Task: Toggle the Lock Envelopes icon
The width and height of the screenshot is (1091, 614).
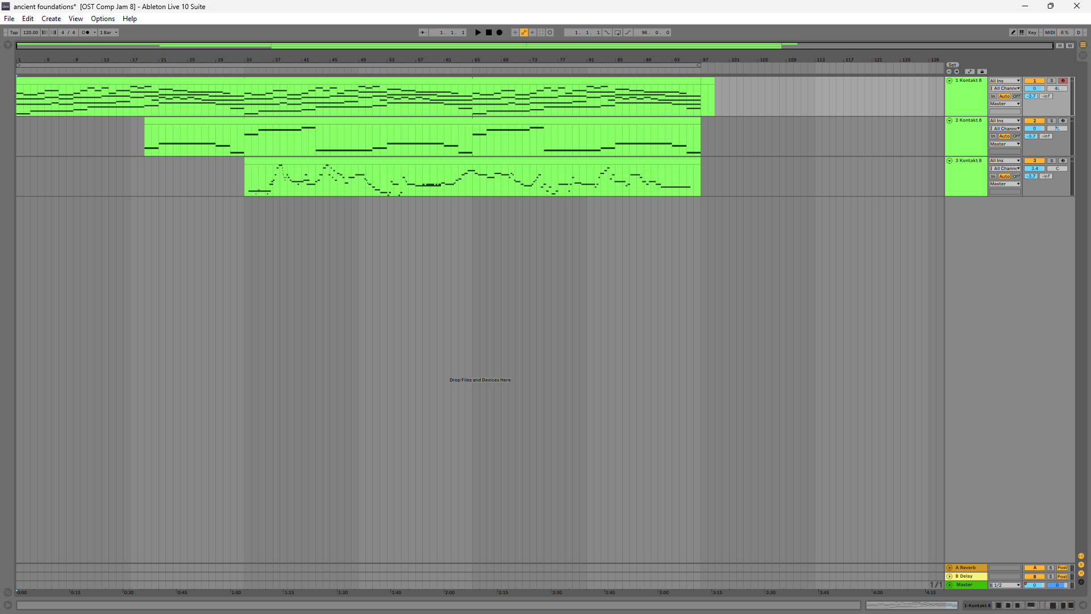Action: [982, 72]
